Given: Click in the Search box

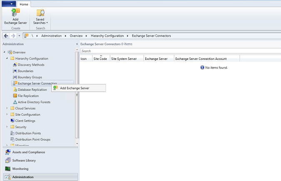Looking at the screenshot, I should [180, 51].
